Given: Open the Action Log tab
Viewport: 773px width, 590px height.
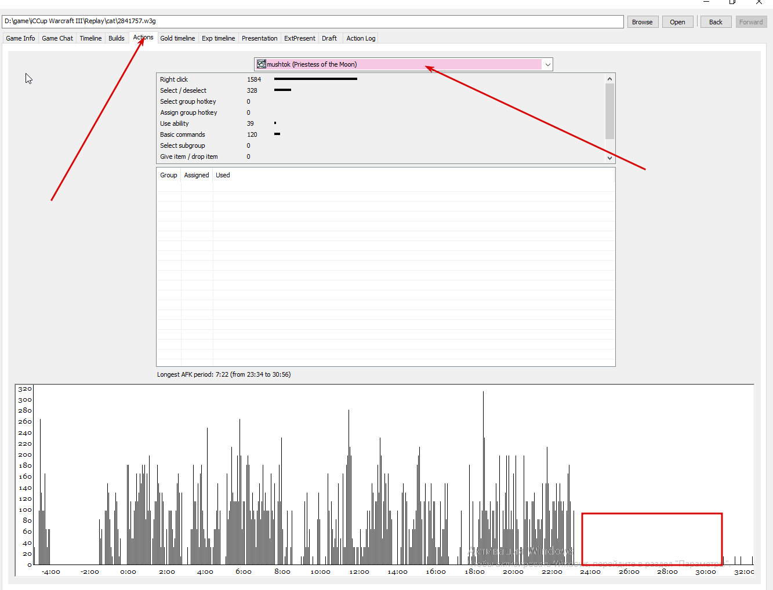Looking at the screenshot, I should [361, 38].
